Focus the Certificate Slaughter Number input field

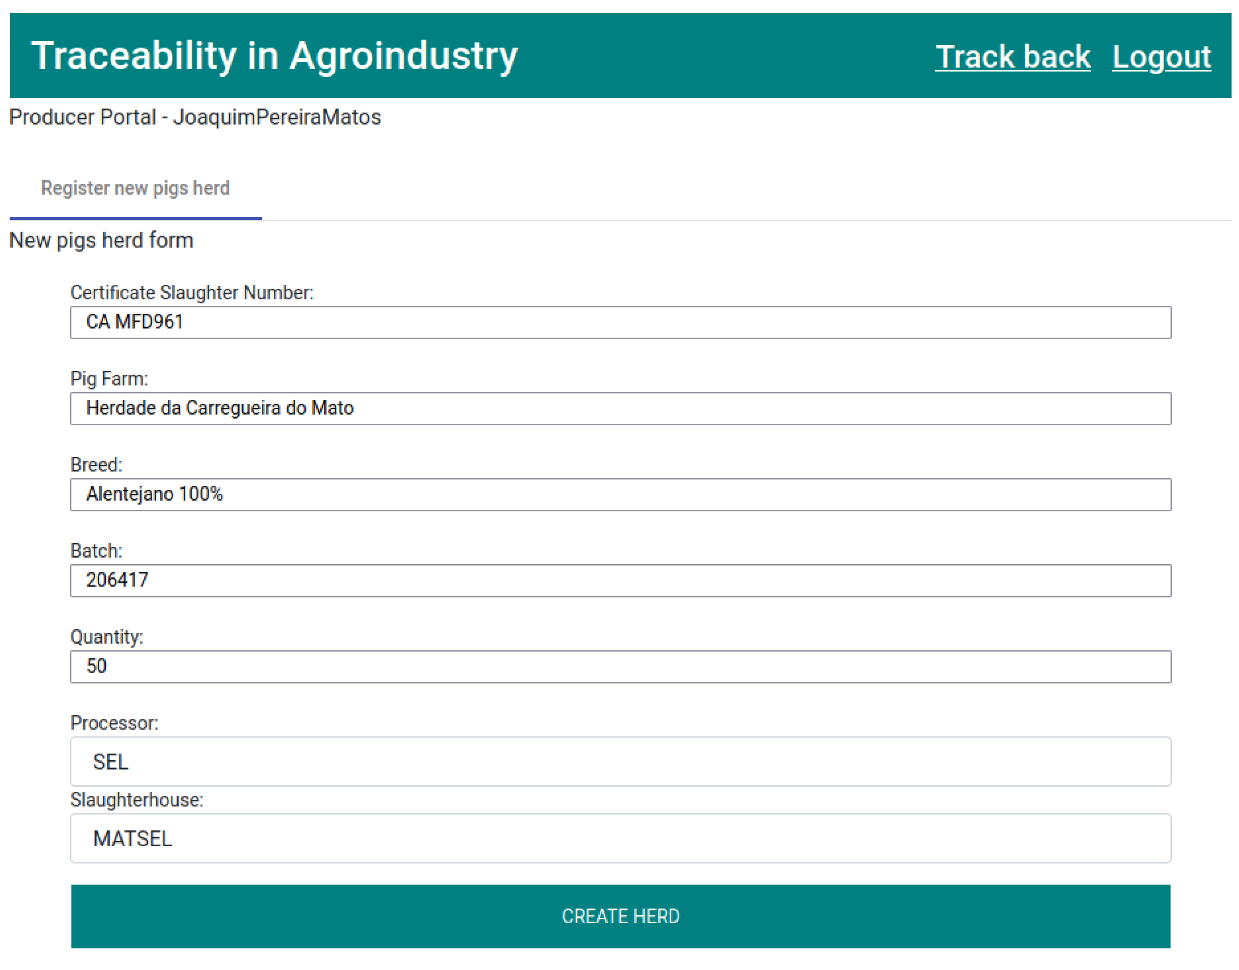tap(620, 322)
